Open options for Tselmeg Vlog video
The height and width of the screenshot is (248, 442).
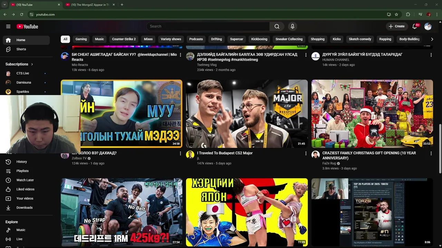pos(306,55)
